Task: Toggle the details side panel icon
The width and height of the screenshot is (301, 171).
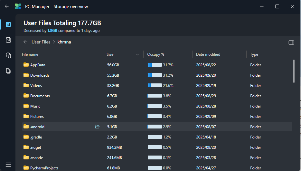Action: click(291, 42)
